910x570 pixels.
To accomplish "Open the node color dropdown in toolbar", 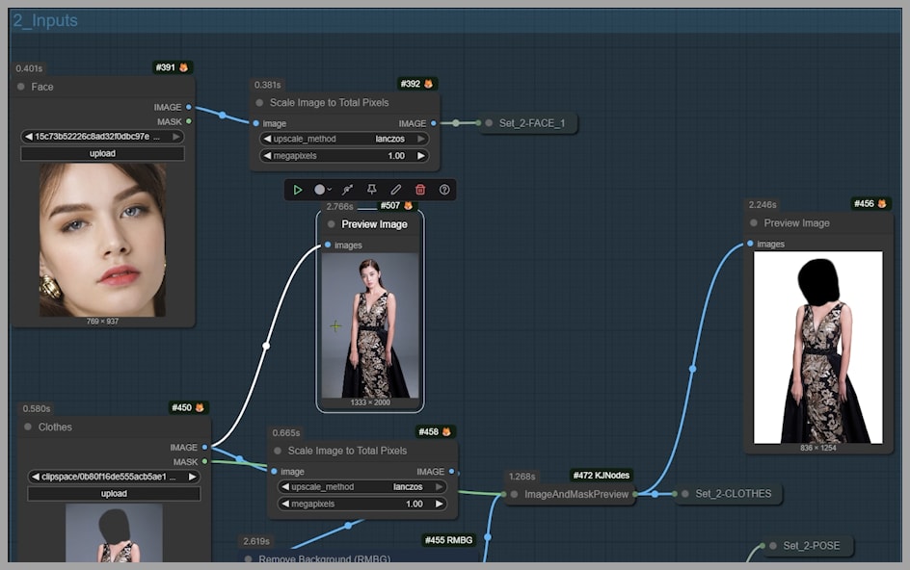I will pos(323,190).
